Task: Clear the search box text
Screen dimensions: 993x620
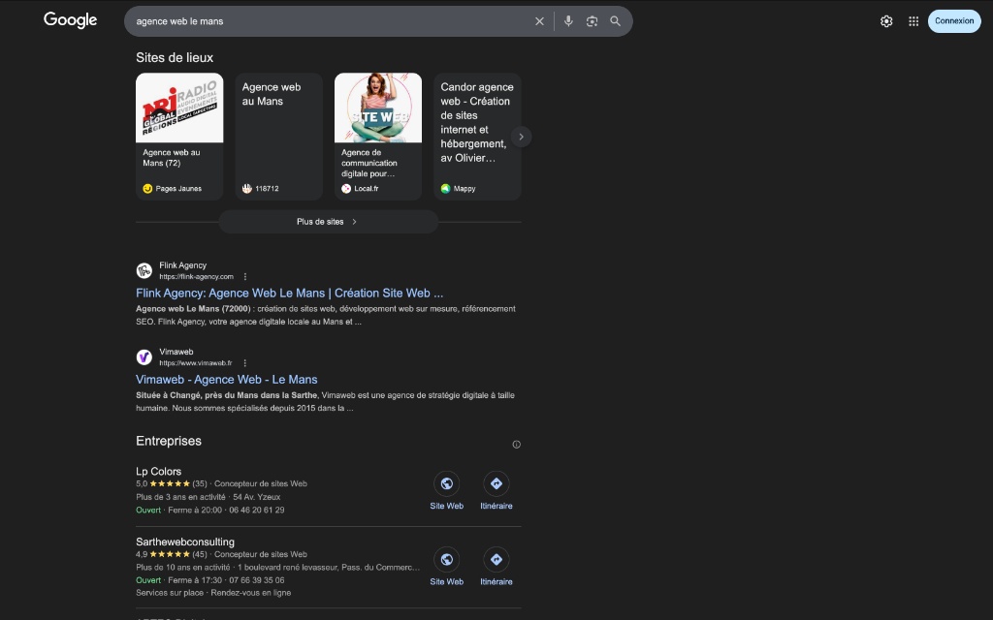Action: (x=540, y=21)
